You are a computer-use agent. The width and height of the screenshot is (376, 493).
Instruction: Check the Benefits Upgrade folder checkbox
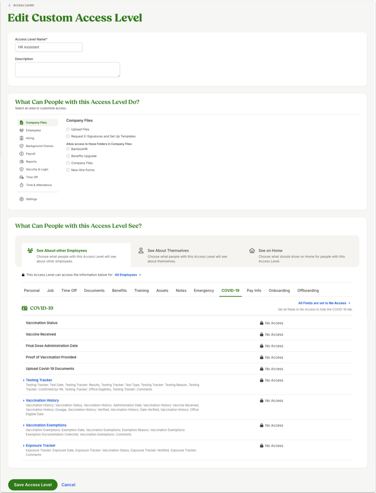pos(68,156)
